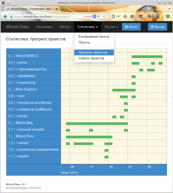
Task: Bookmark this page with the star icon
Action: [125, 16]
